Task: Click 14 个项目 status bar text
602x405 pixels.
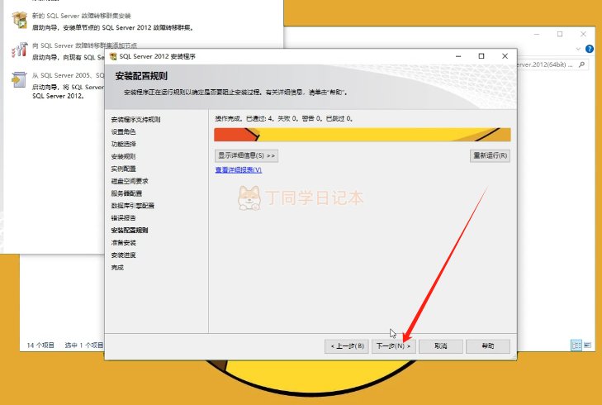Action: point(40,345)
